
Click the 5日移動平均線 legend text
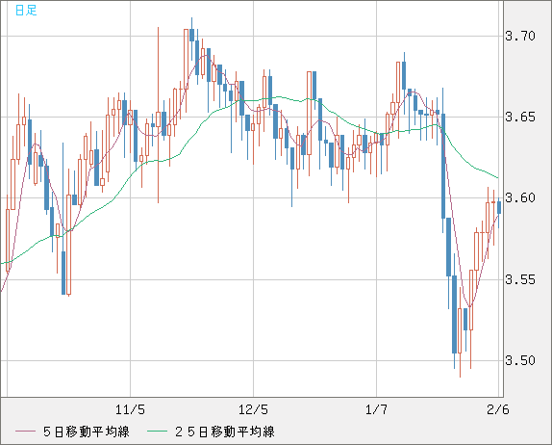coord(87,432)
